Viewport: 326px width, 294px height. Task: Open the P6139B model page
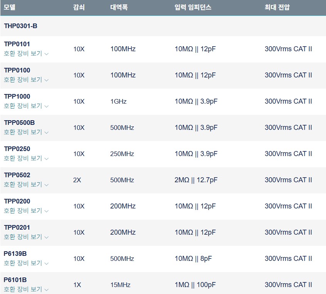coord(15,254)
